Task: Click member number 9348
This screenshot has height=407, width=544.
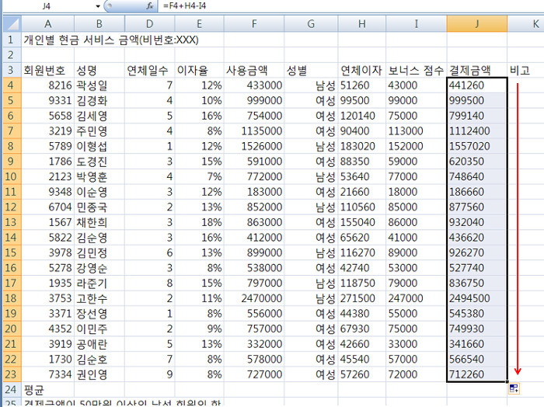Action: (48, 192)
